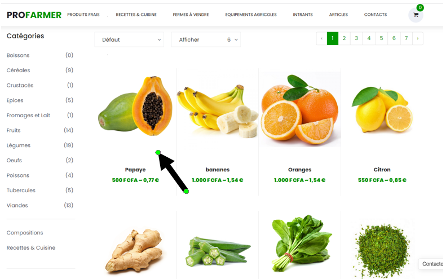
Task: Open Equipements Agricoles menu item
Action: [x=251, y=15]
